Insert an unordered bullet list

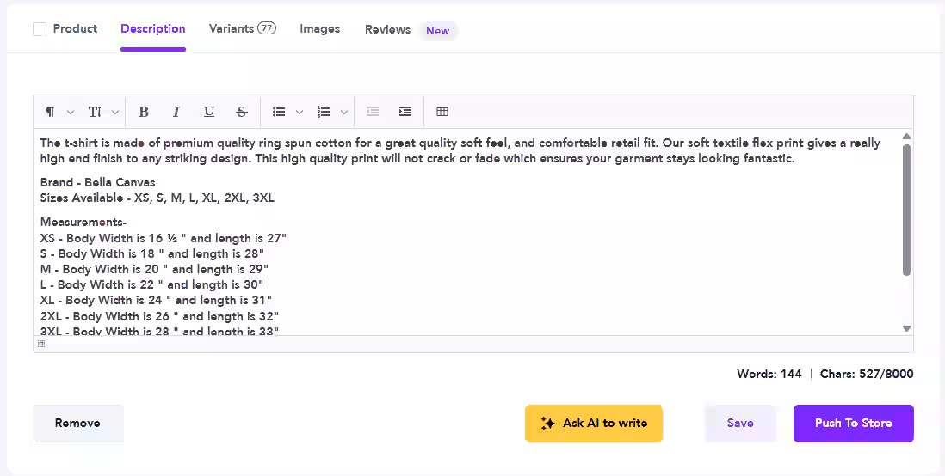pos(279,112)
